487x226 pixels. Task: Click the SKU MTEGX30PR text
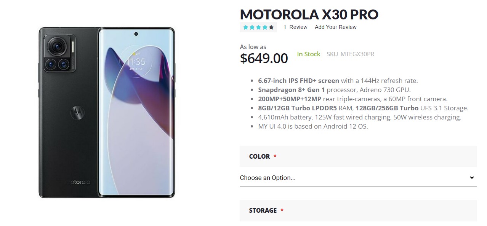[x=350, y=54]
